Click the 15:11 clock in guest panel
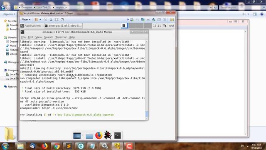 [x=157, y=26]
